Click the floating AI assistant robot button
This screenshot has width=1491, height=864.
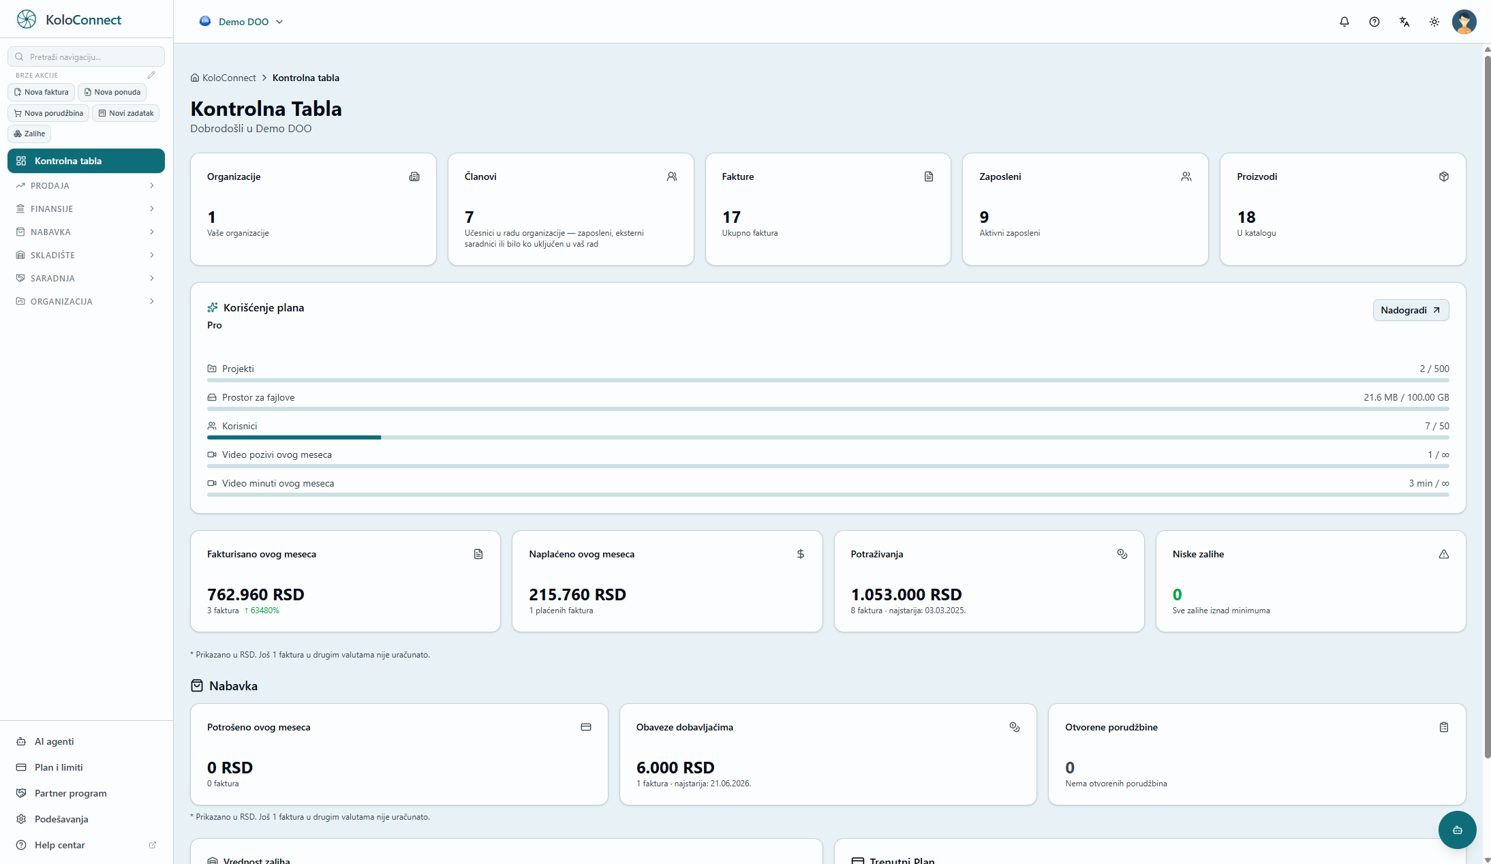point(1457,829)
